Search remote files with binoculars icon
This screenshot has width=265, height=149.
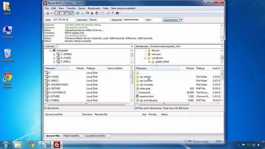click(x=117, y=13)
